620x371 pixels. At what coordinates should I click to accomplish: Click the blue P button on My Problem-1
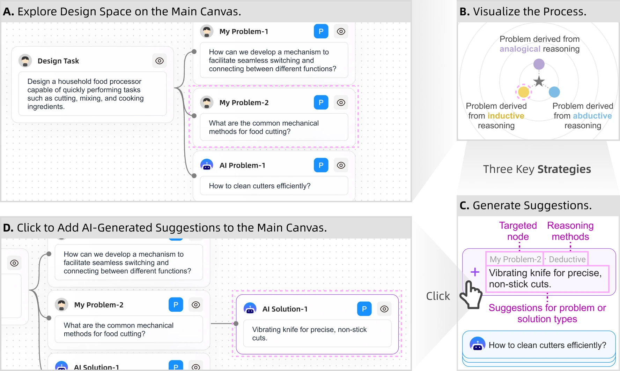point(321,31)
